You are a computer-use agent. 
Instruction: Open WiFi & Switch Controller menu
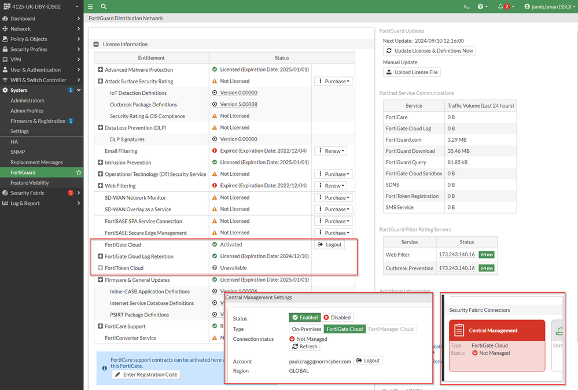pos(41,80)
